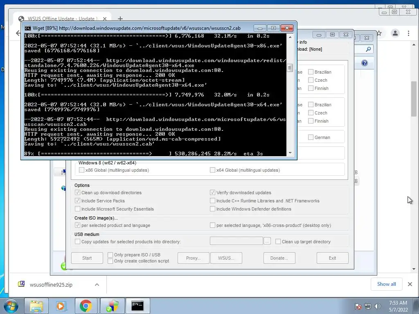Switch to the command prompt taskbar icon
The width and height of the screenshot is (419, 314).
click(137, 306)
